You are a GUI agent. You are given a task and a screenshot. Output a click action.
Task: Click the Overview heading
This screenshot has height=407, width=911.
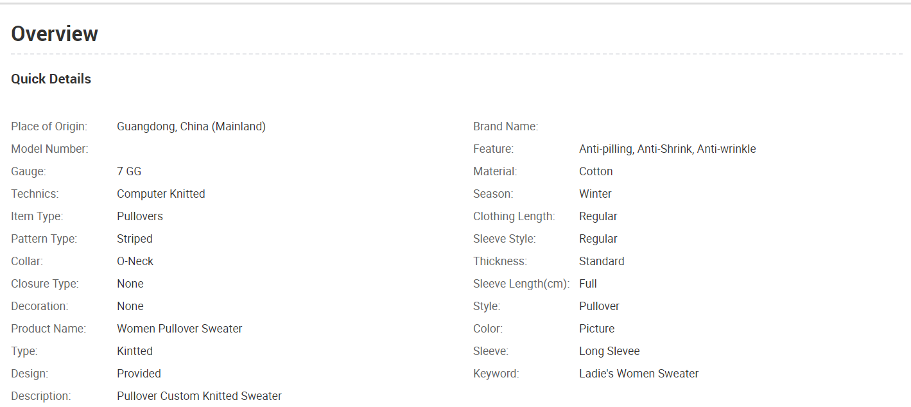tap(55, 33)
